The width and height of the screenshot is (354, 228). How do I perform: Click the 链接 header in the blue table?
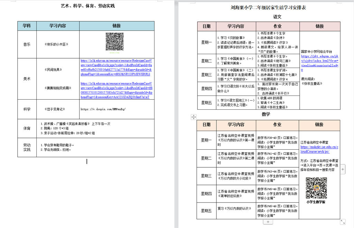coord(117,26)
